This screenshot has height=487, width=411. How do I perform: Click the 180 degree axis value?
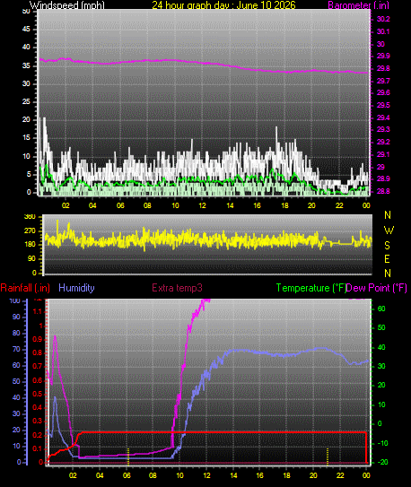point(30,245)
